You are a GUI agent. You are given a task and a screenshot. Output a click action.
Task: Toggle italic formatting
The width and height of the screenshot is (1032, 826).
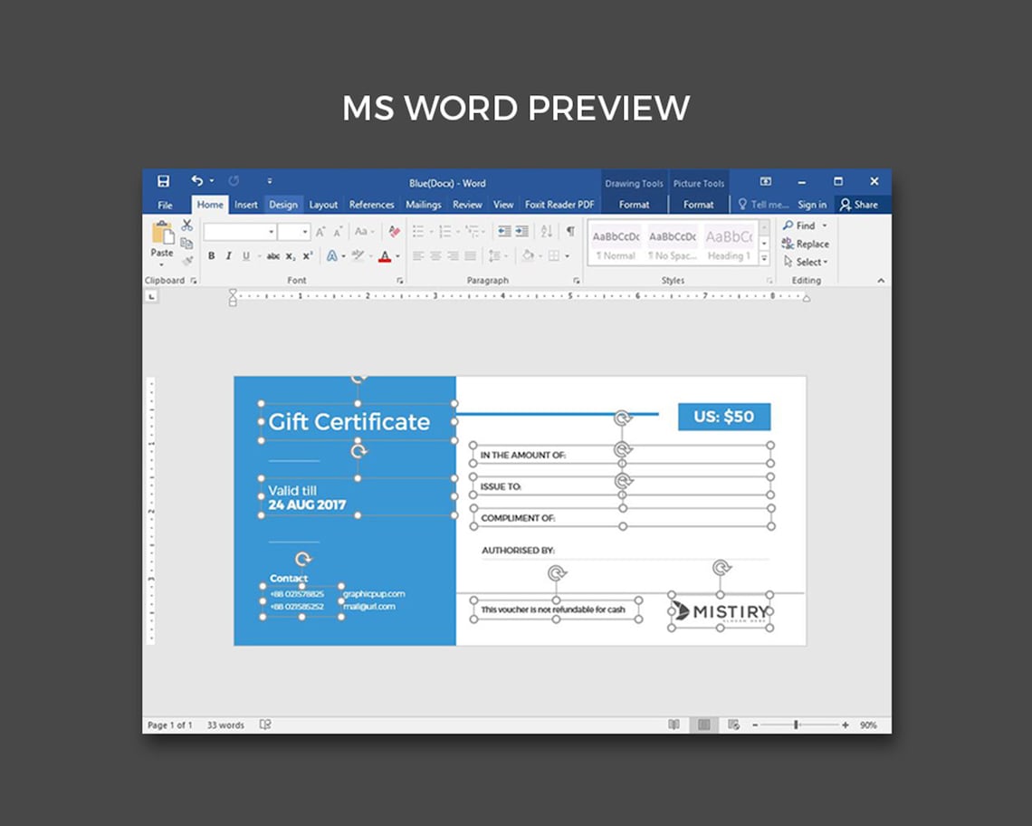click(x=229, y=255)
